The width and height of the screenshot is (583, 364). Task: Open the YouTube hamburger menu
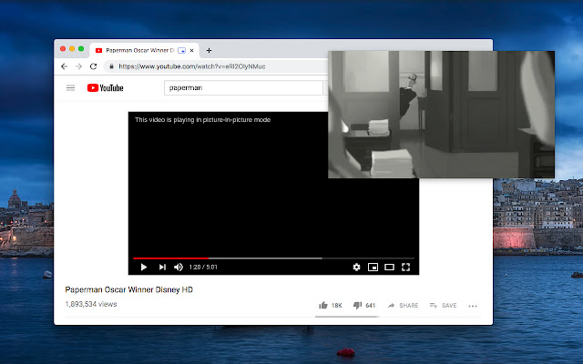pos(71,88)
